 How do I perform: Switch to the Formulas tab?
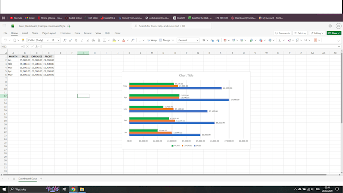(65, 33)
